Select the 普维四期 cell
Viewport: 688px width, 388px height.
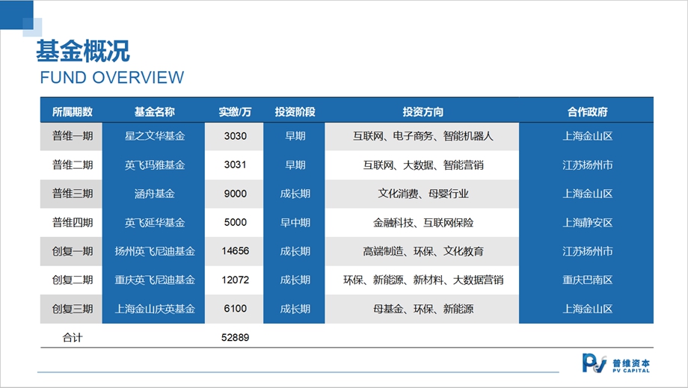pos(73,222)
